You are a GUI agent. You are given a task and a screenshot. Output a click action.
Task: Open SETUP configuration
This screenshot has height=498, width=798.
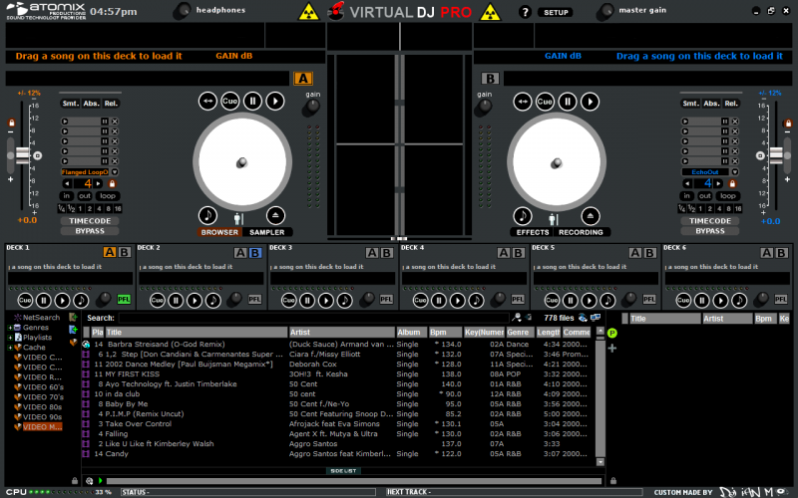(x=556, y=12)
